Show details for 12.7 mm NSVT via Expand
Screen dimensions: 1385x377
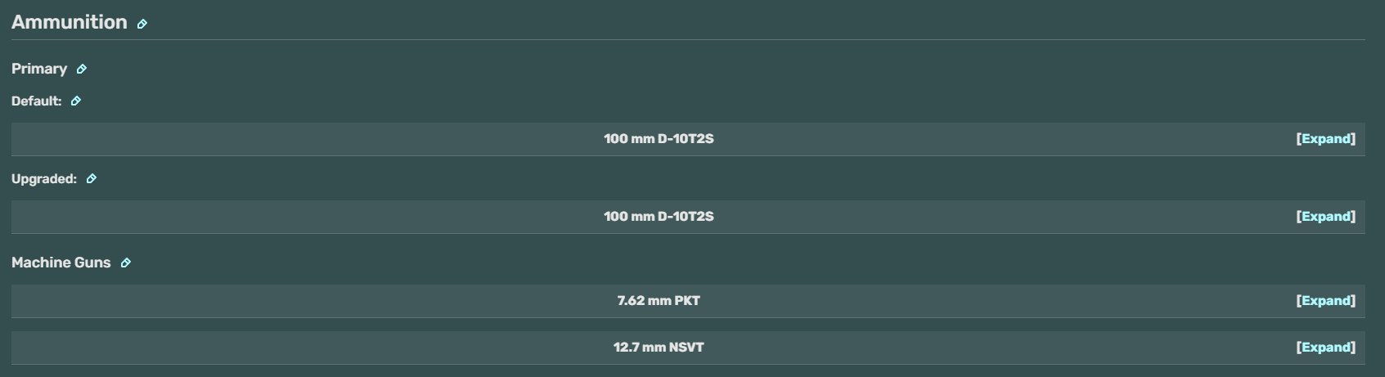click(1325, 348)
